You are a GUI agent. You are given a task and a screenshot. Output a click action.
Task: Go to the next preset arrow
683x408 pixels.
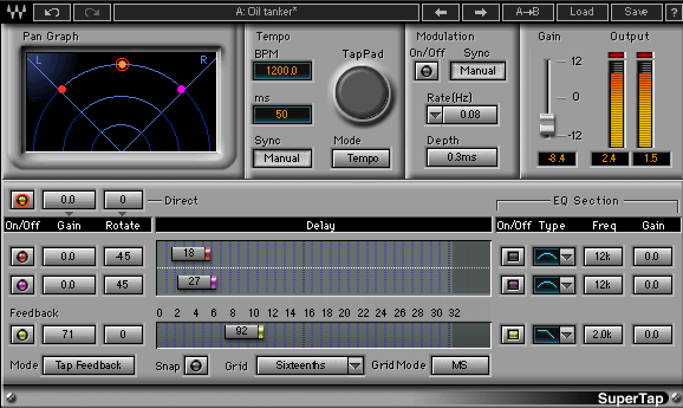[x=480, y=12]
